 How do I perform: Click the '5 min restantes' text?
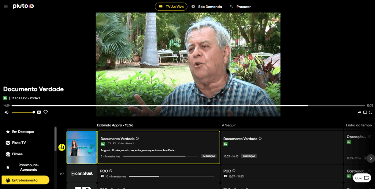pos(110,156)
